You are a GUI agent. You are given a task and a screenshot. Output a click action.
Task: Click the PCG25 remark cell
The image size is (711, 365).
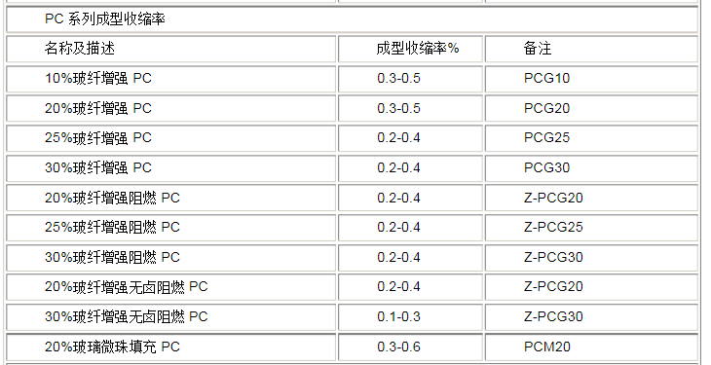click(x=591, y=138)
